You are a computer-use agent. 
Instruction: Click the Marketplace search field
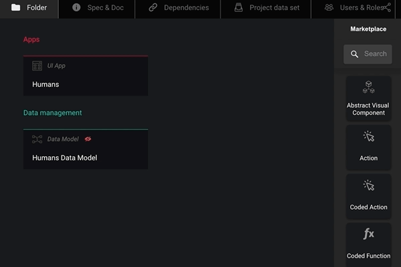(375, 54)
